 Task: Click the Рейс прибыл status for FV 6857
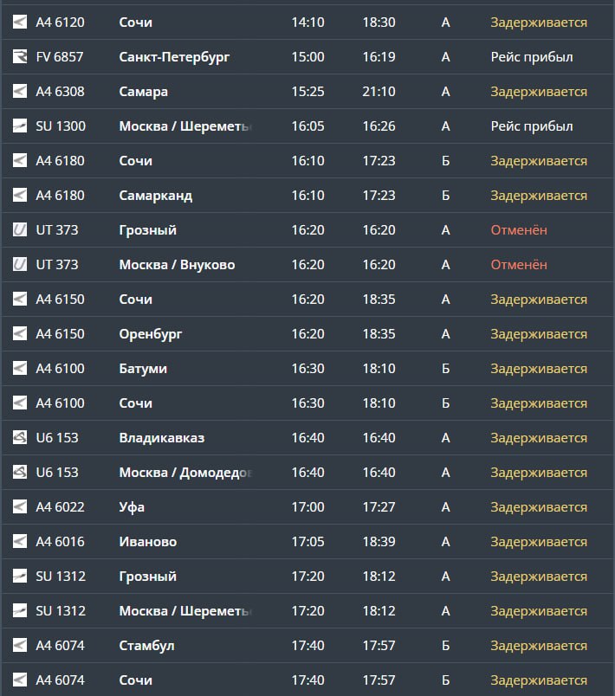click(531, 57)
